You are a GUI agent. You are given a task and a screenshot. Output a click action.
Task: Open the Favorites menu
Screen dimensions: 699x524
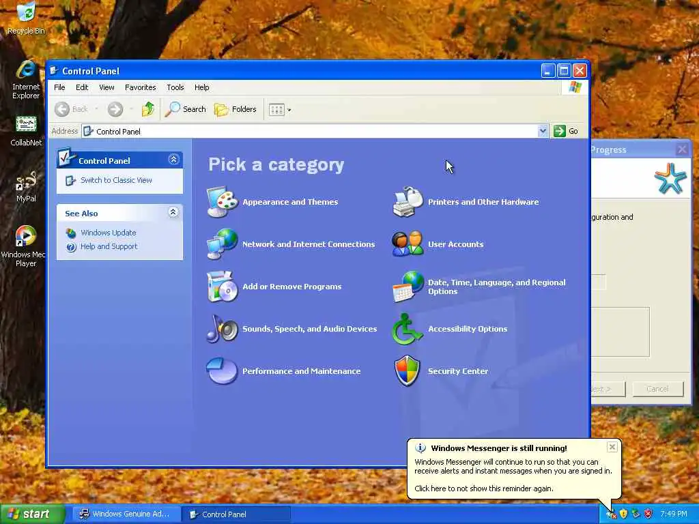[141, 87]
